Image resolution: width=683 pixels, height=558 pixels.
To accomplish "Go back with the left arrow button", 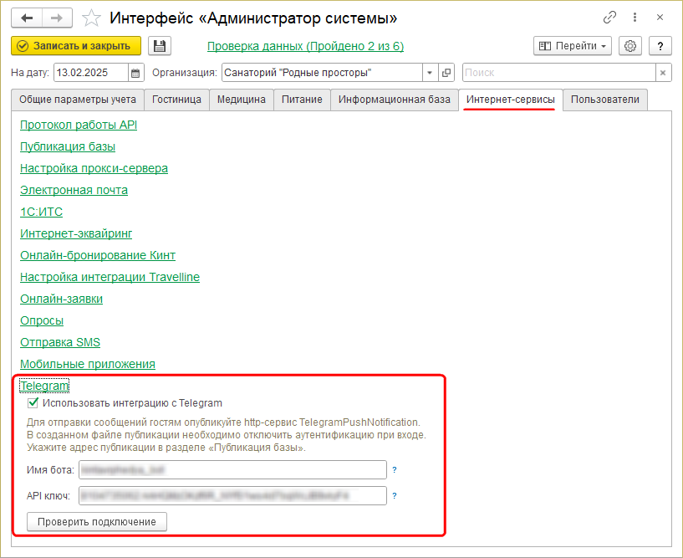I will coord(27,18).
